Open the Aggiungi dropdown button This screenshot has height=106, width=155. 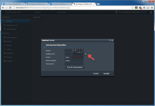38,17
